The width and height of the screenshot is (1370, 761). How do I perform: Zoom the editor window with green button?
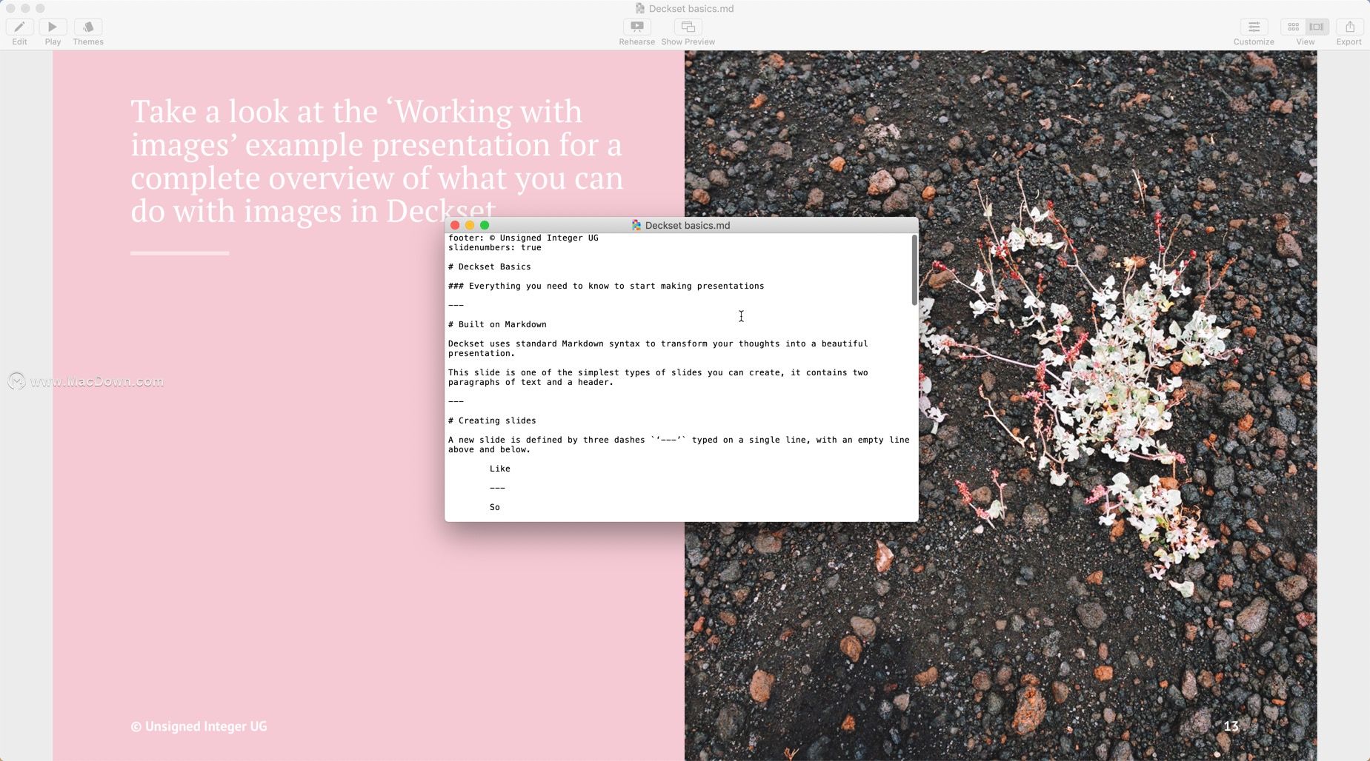coord(485,225)
